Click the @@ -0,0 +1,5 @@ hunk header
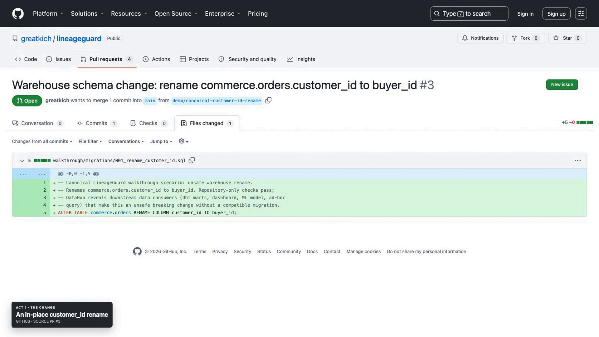The width and height of the screenshot is (599, 337). pyautogui.click(x=78, y=174)
